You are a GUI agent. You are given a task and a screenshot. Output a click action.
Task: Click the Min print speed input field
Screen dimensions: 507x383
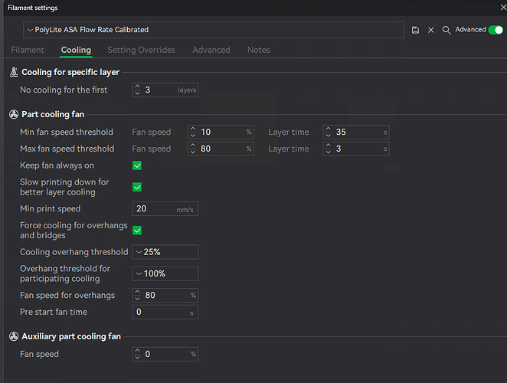165,208
